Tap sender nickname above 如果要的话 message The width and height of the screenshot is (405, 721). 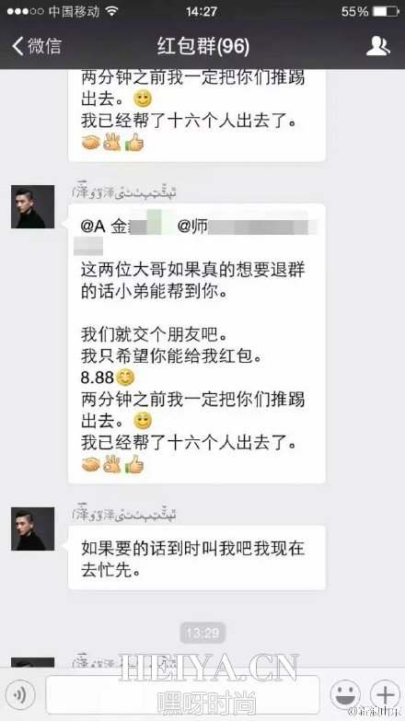[125, 515]
